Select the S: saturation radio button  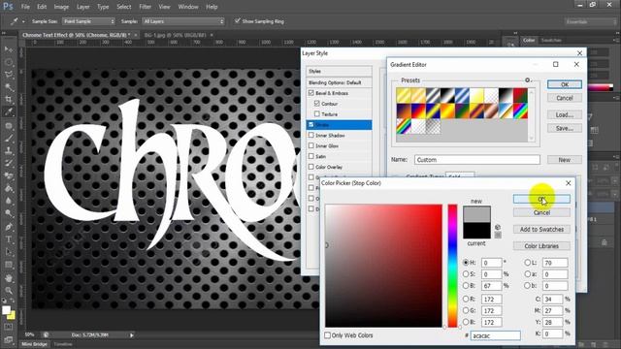[x=466, y=273]
